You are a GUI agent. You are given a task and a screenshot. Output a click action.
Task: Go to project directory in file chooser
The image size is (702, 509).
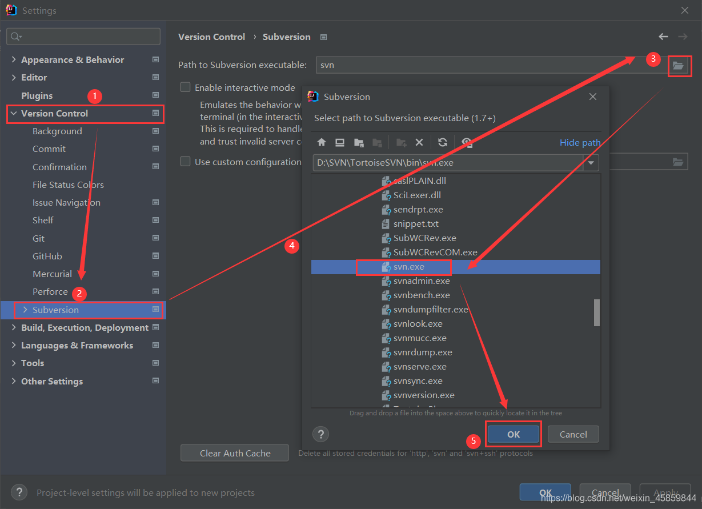359,142
